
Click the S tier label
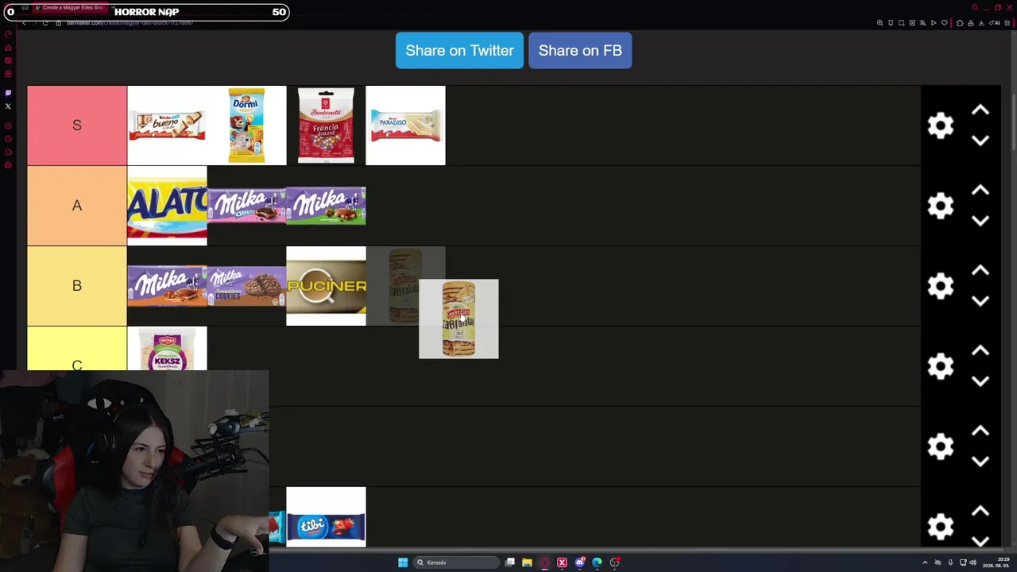pos(77,126)
